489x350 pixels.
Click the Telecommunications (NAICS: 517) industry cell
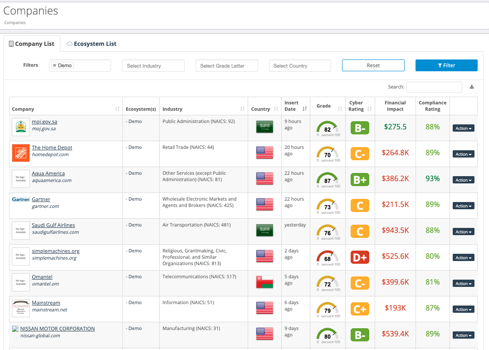point(199,276)
